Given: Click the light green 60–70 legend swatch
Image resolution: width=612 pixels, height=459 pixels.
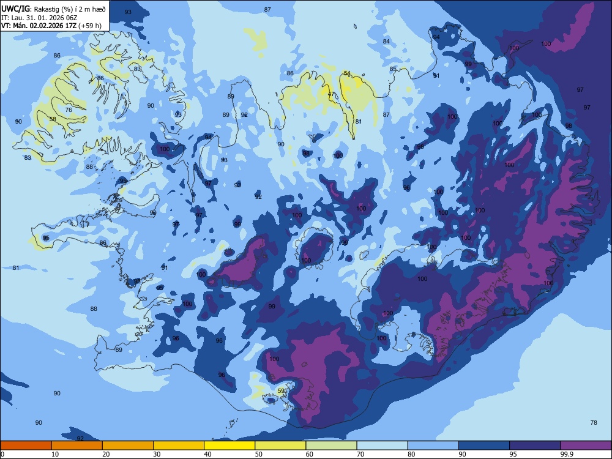Looking at the screenshot, I should (331, 446).
